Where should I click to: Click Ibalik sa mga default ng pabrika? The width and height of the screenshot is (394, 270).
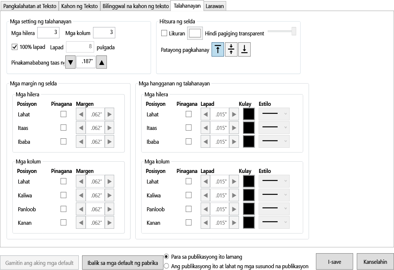[x=123, y=263]
